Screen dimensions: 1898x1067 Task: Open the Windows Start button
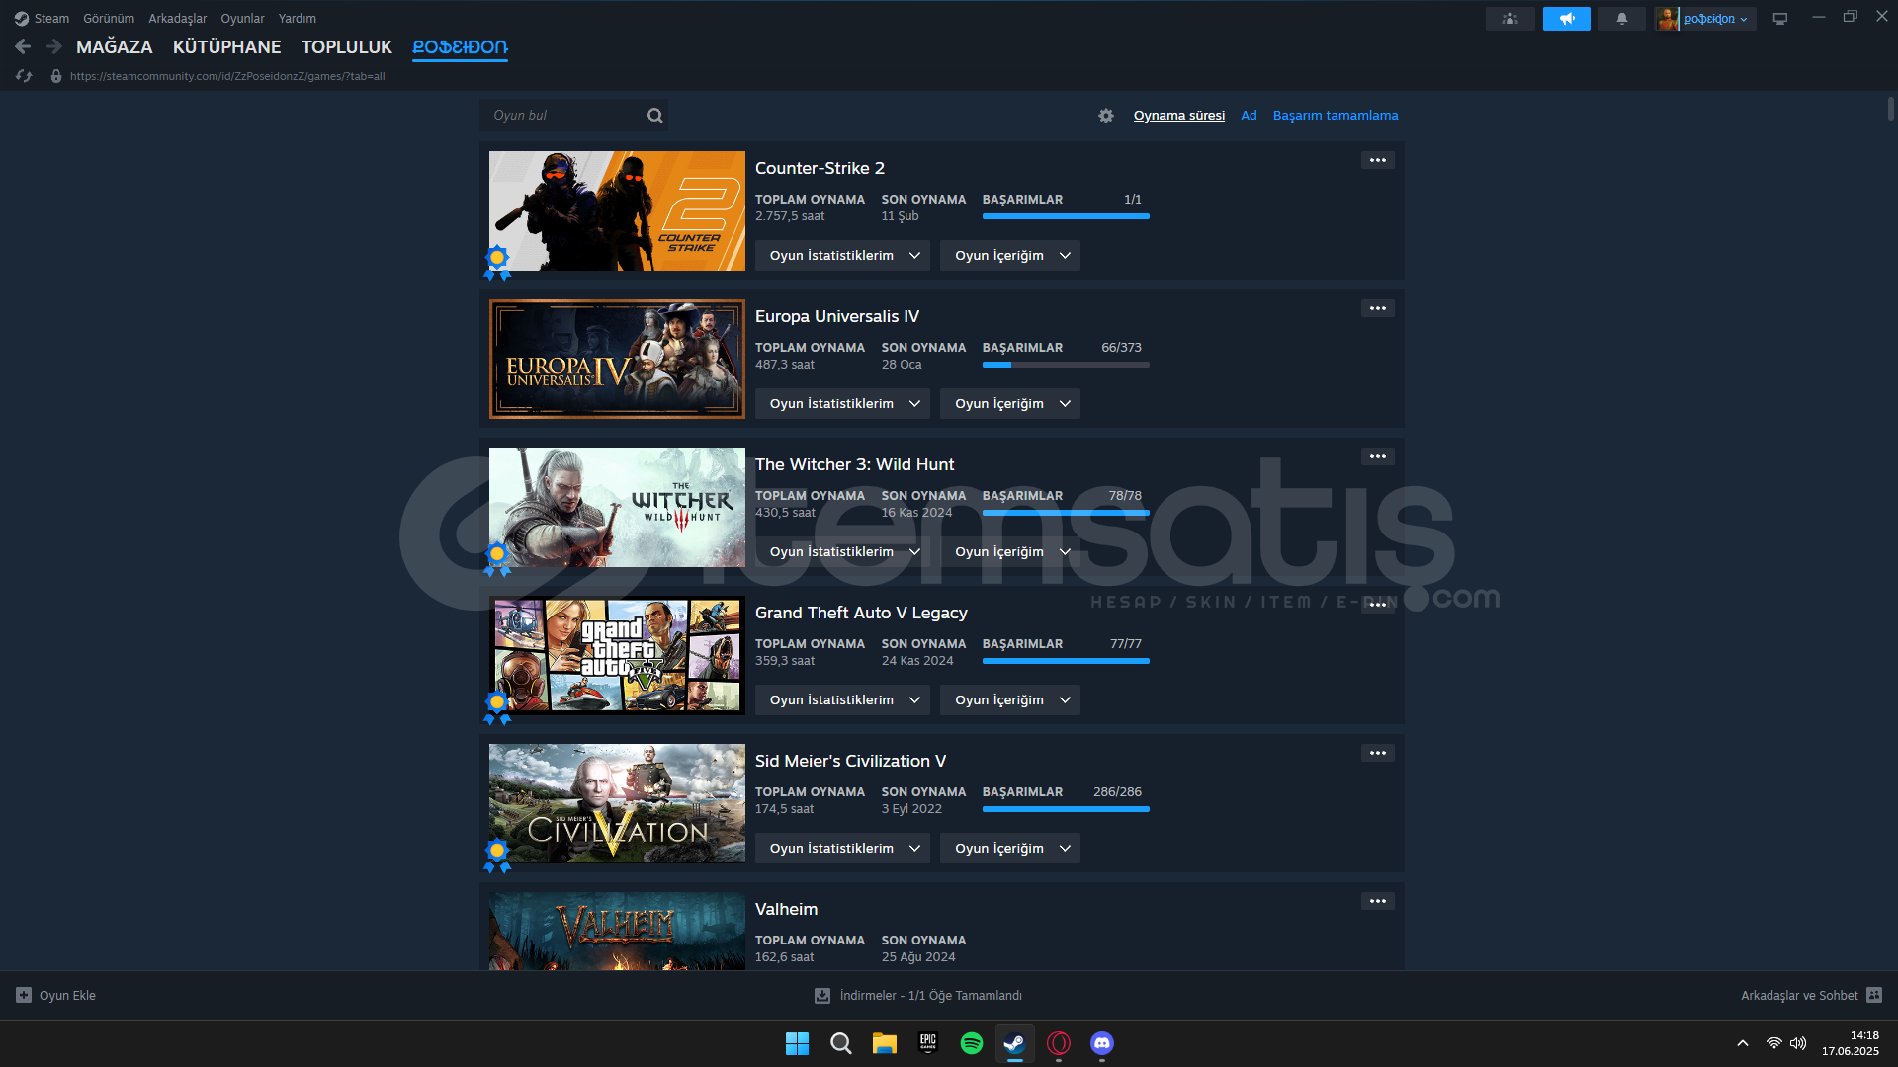pos(797,1043)
